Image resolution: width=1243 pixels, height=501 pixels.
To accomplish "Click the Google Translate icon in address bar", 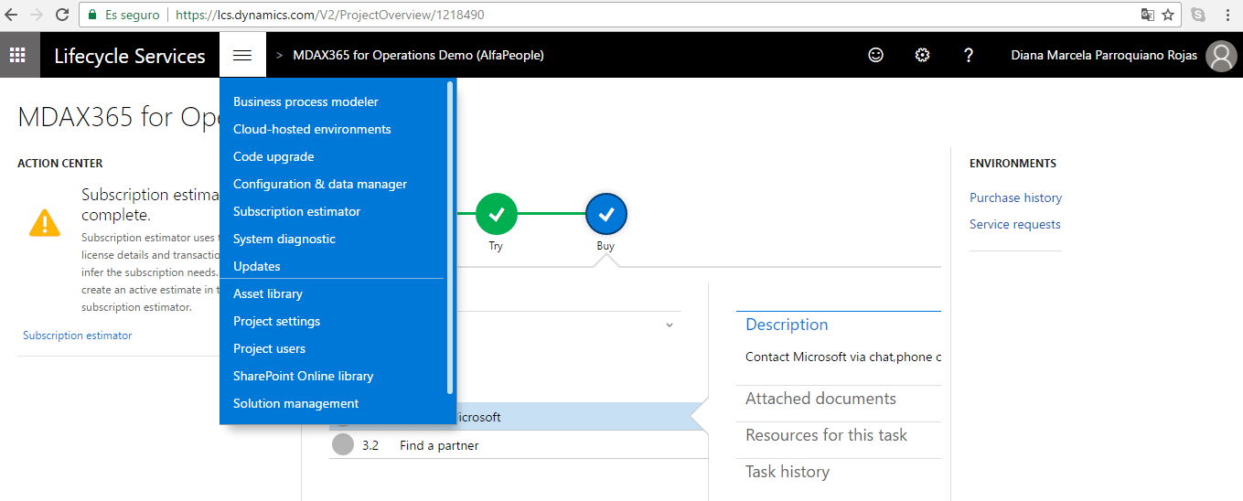I will pyautogui.click(x=1147, y=15).
